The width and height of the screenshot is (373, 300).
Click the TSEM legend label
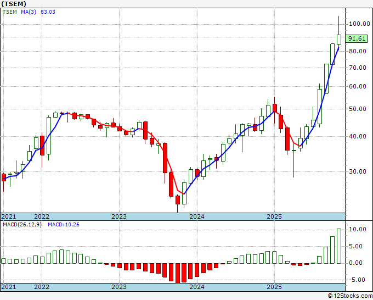(x=9, y=12)
